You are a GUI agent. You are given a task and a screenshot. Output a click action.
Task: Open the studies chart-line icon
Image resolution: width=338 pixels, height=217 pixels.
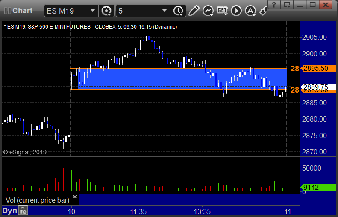(x=208, y=11)
